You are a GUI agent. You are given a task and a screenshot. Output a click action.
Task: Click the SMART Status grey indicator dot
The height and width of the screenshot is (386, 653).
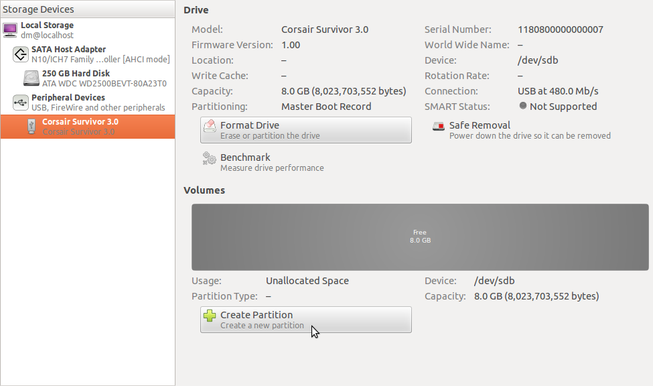pyautogui.click(x=522, y=106)
